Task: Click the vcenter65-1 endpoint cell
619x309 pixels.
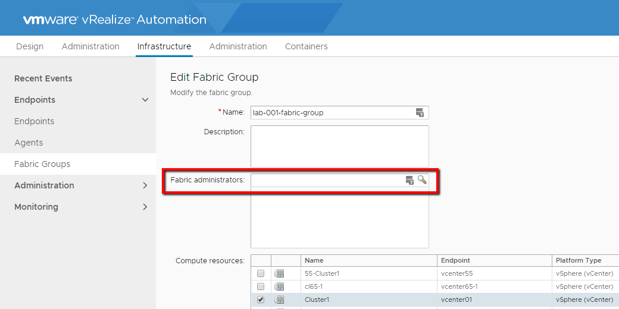Action: [494, 286]
